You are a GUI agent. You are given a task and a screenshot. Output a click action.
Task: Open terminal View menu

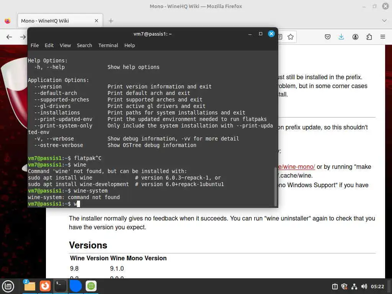coord(65,45)
